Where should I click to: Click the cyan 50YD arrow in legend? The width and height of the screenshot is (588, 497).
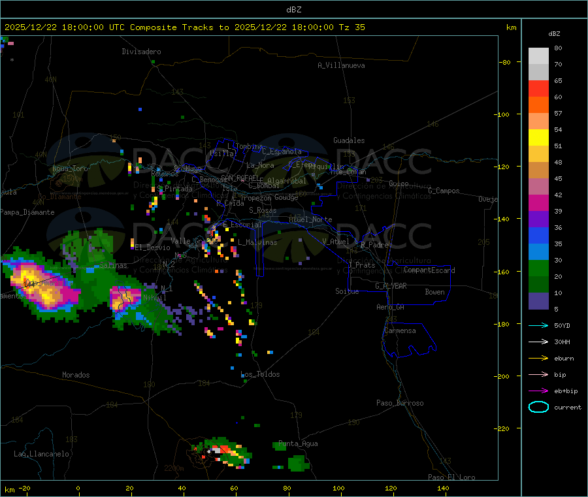coord(538,325)
